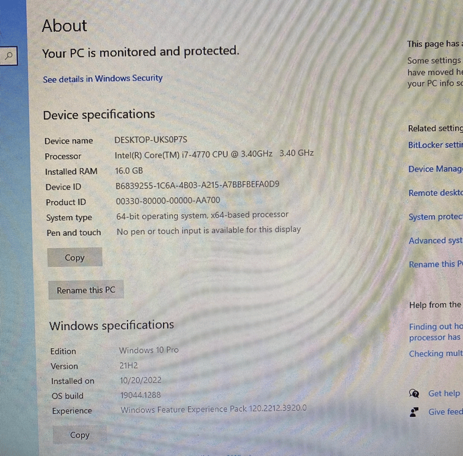This screenshot has width=463, height=456.
Task: Select device name value DESKTOP-UKS0P7S
Action: (151, 140)
